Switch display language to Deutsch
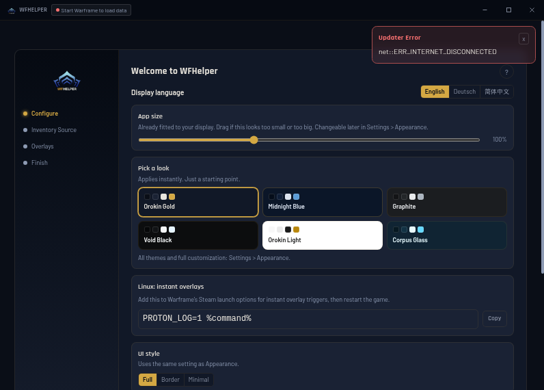Screen dimensions: 544x390 (x=465, y=92)
